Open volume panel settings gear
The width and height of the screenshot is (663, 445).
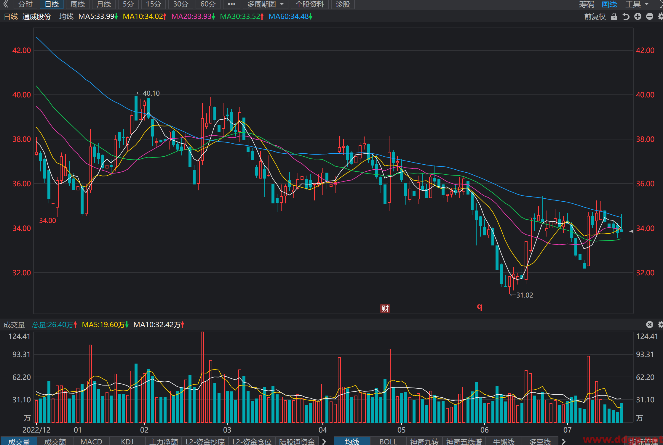(660, 324)
